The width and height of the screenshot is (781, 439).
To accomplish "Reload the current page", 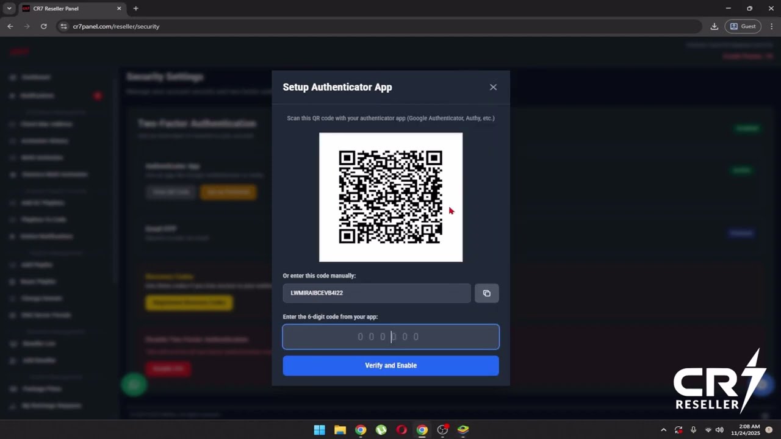I will 43,26.
